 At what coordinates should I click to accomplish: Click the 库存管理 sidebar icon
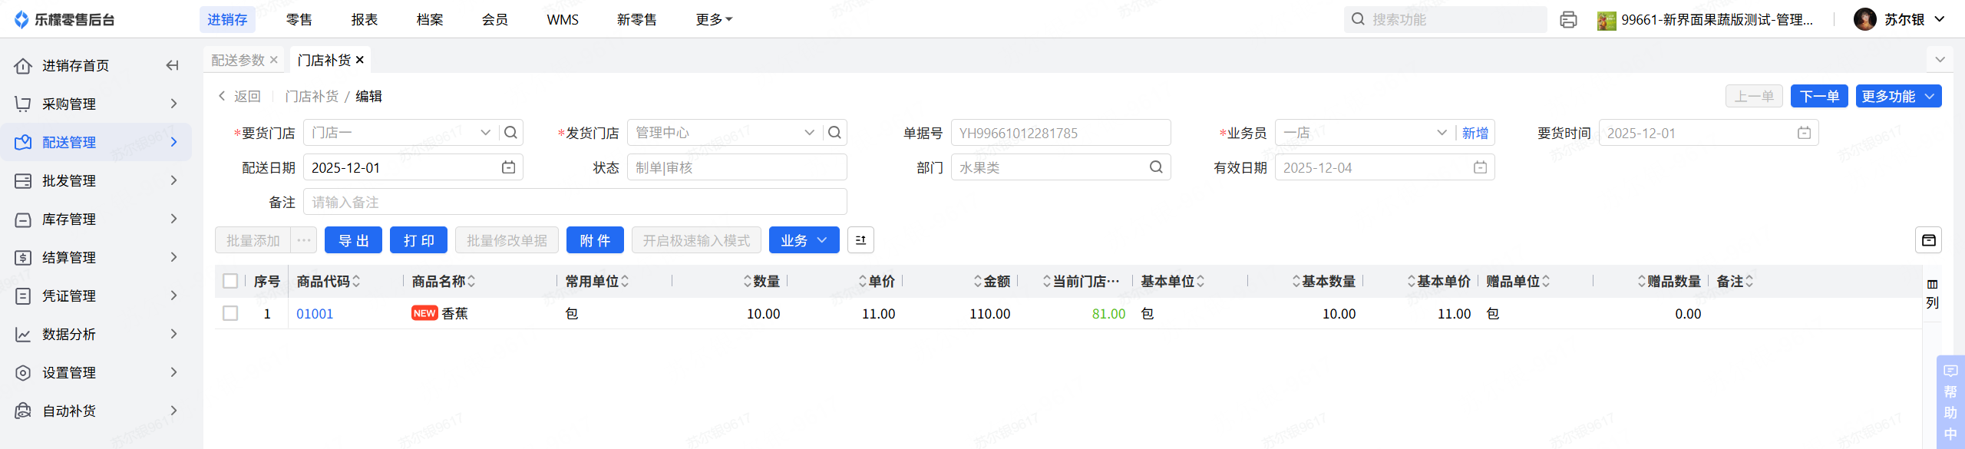[23, 220]
